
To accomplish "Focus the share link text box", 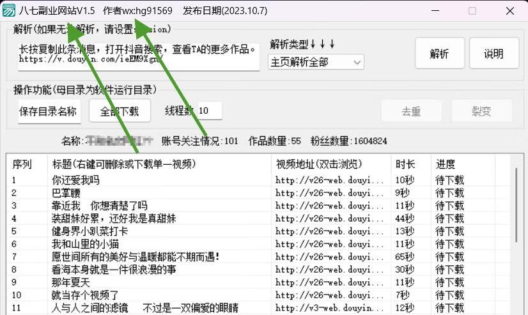I will (x=139, y=56).
